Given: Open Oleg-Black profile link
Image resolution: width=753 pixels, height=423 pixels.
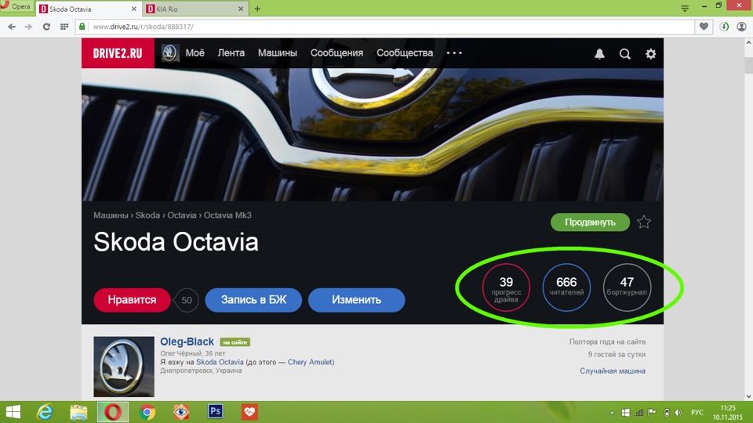Looking at the screenshot, I should [187, 342].
